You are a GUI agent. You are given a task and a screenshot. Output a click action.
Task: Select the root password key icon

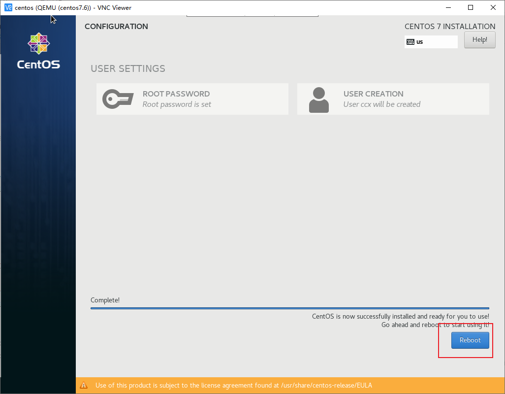click(x=118, y=99)
